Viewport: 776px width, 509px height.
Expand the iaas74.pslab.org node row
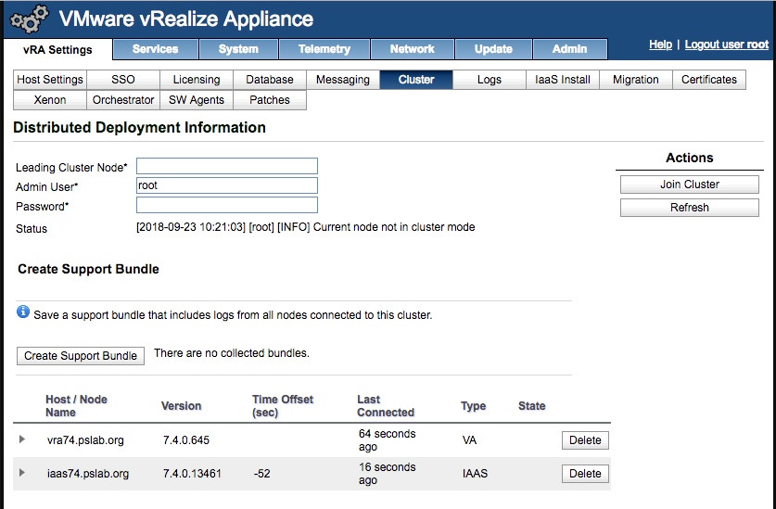point(21,472)
